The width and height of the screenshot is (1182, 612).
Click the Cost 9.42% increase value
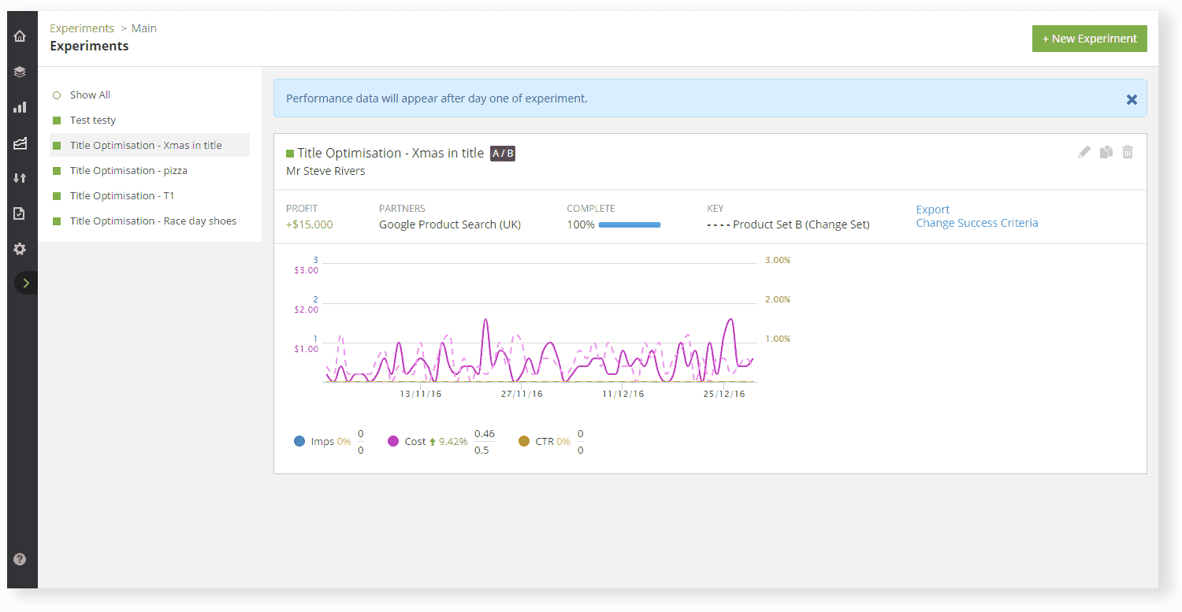tap(453, 442)
